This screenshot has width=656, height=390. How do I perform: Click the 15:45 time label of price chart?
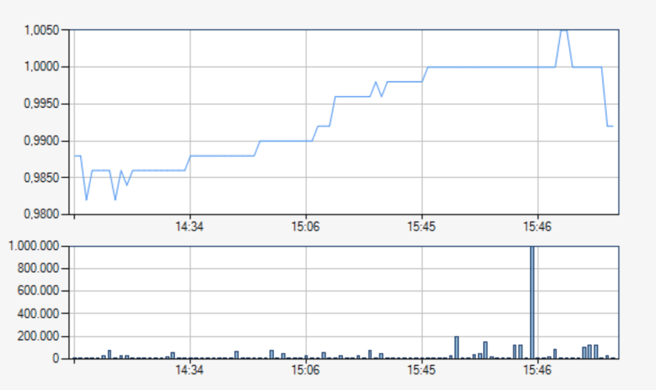(x=422, y=227)
